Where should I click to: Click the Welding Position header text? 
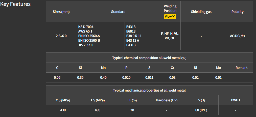(170, 8)
